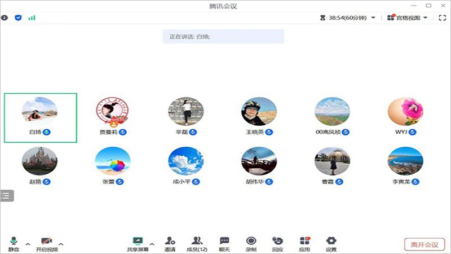The height and width of the screenshot is (254, 451).
Task: Click the 离开会议 leave meeting button
Action: (424, 244)
